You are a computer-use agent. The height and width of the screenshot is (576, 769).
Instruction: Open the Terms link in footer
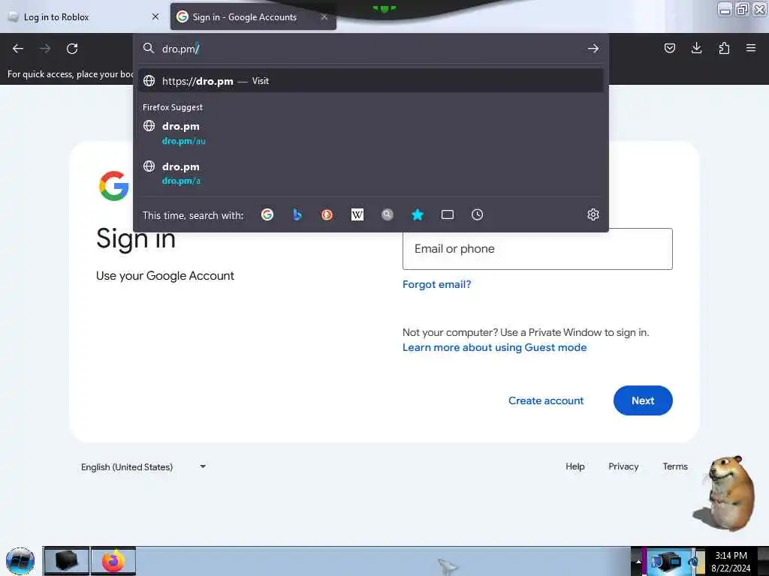tap(675, 466)
